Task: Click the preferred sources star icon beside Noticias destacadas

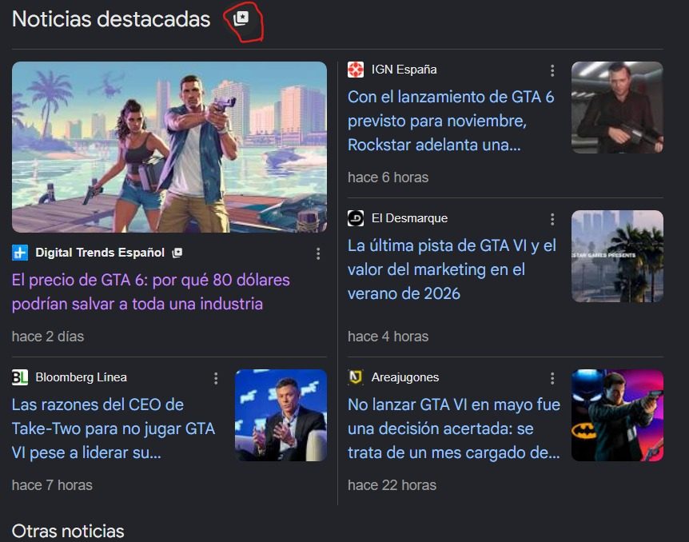Action: (x=241, y=18)
